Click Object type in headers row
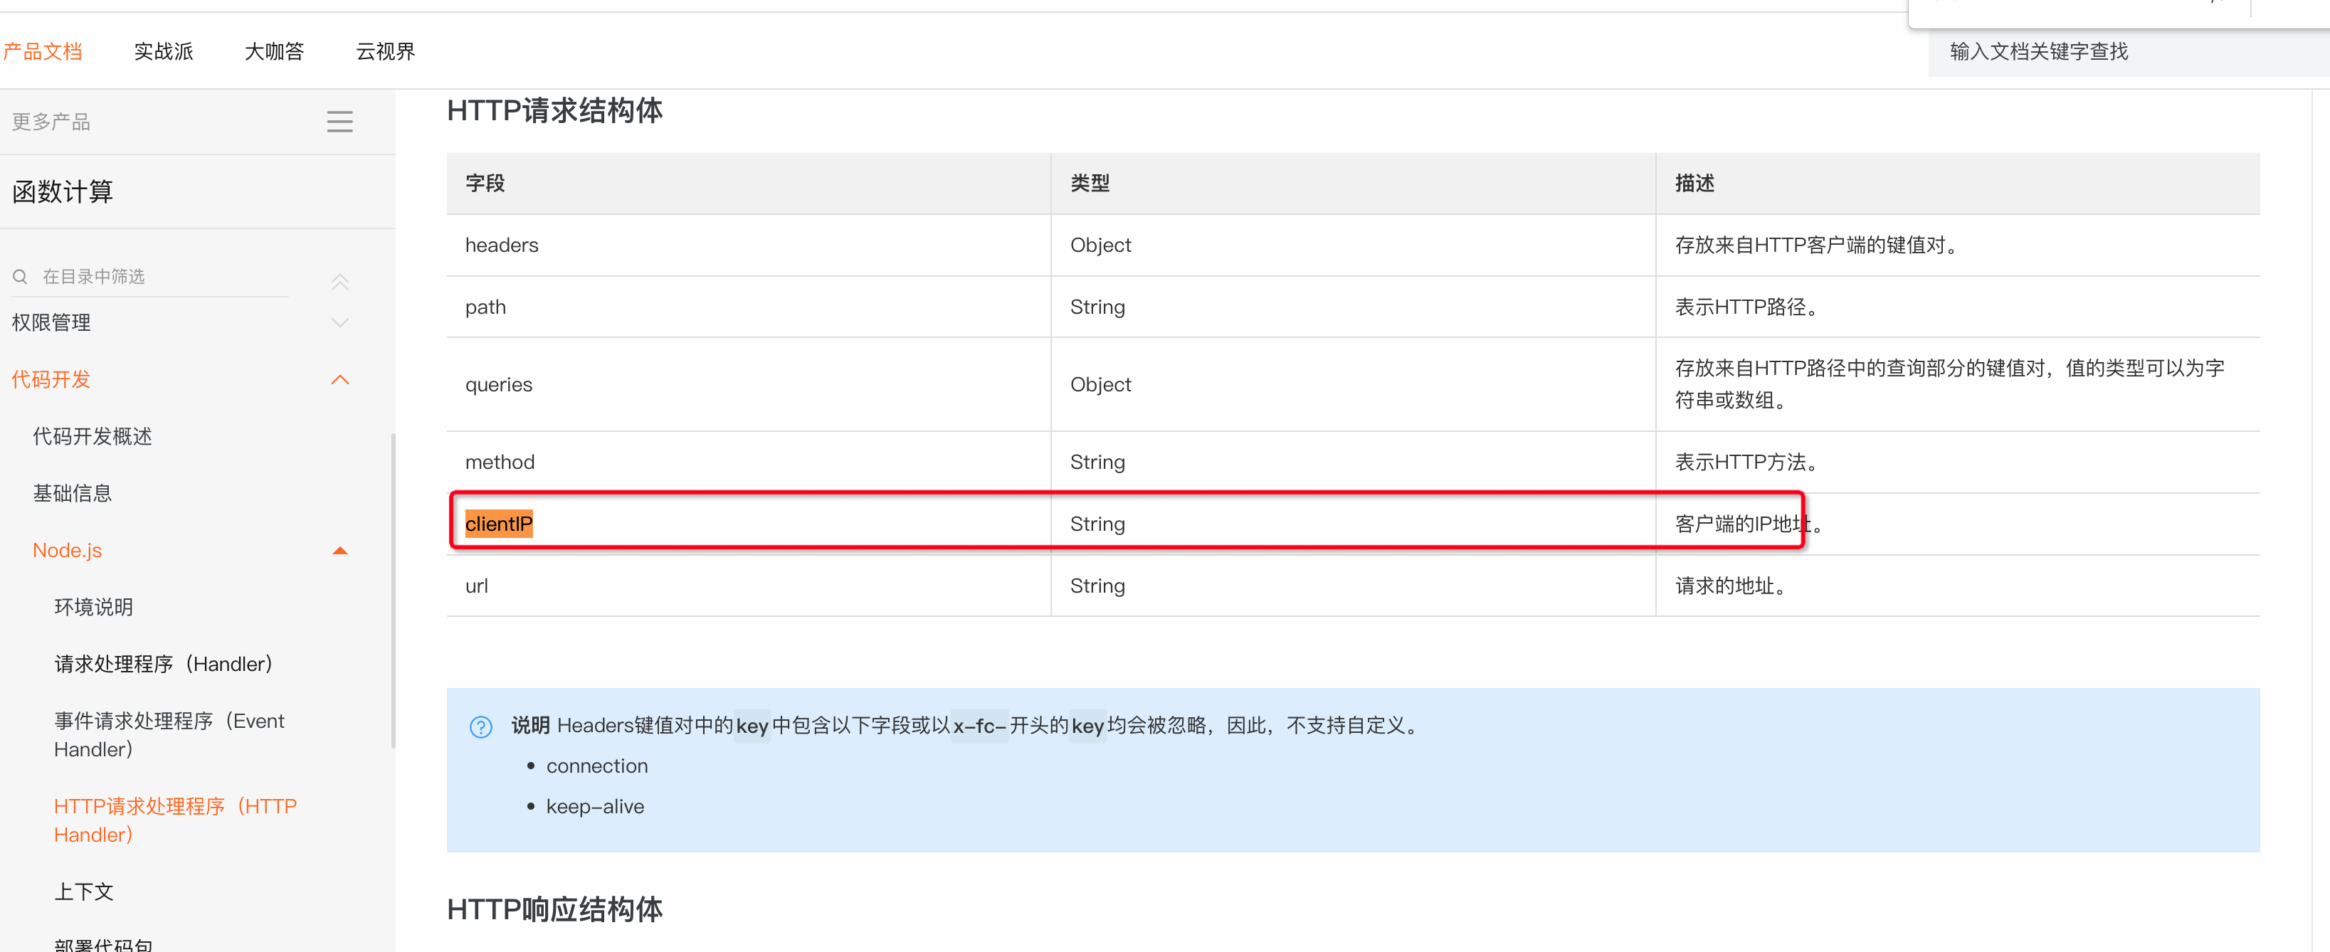 pos(1101,245)
